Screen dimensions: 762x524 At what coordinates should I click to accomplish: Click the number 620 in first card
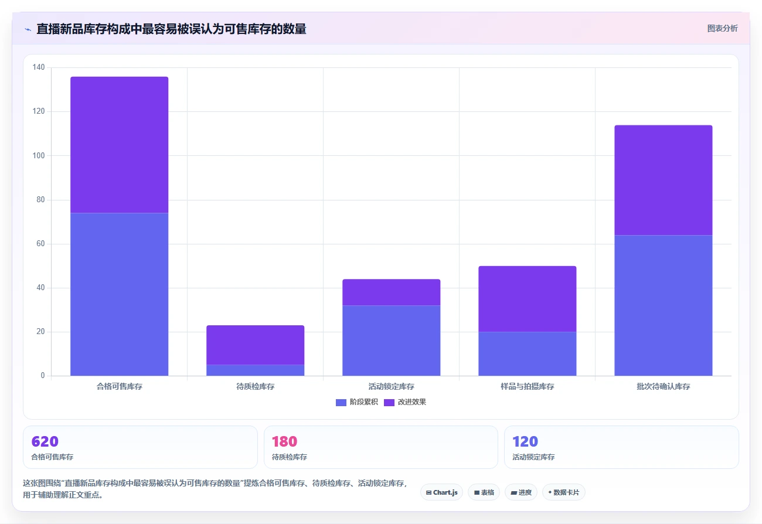[x=45, y=441]
